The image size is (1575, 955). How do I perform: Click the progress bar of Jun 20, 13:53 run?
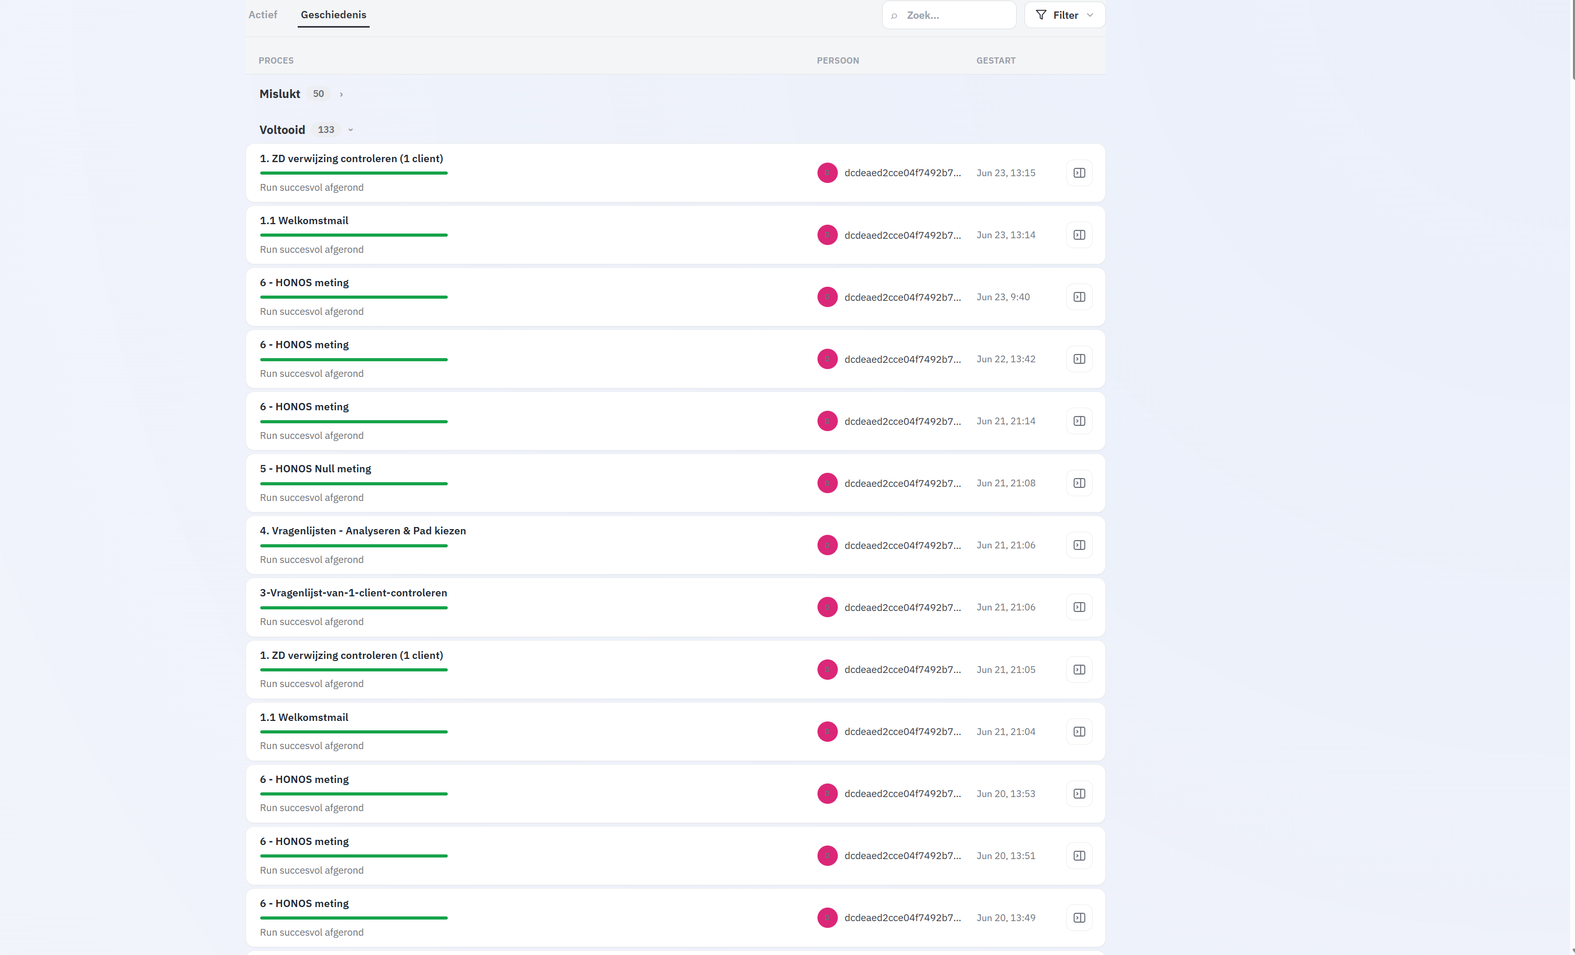[353, 794]
